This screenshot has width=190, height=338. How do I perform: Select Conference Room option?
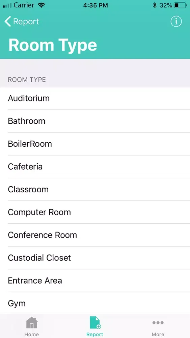(x=95, y=235)
